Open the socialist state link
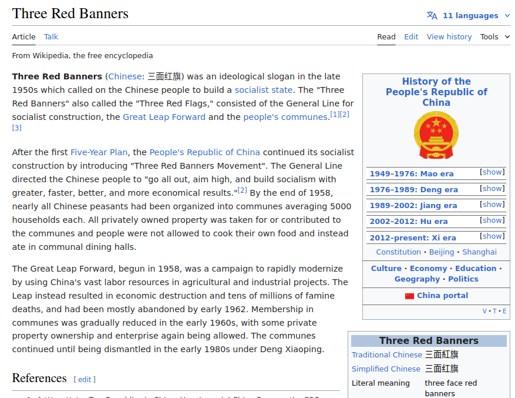The image size is (515, 398). coord(264,90)
